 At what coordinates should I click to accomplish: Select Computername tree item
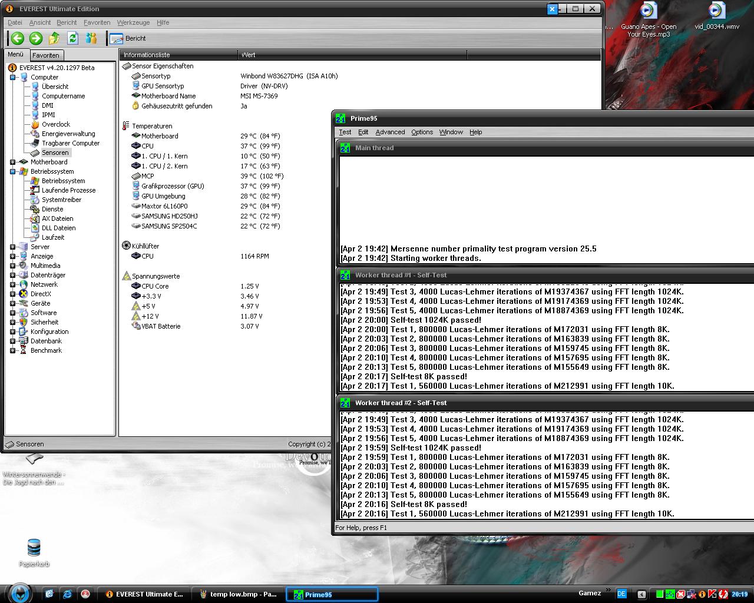point(63,96)
